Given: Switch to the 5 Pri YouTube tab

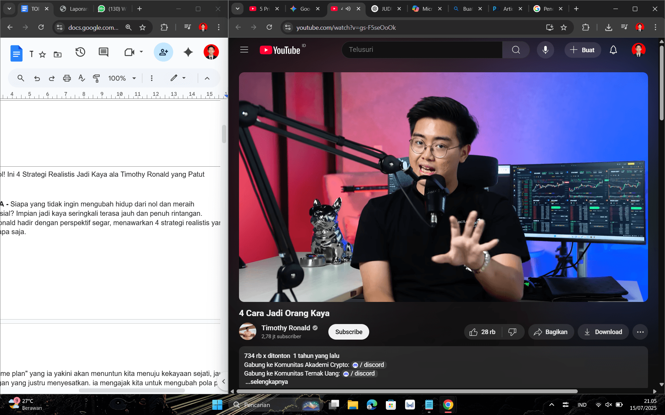Looking at the screenshot, I should click(264, 9).
